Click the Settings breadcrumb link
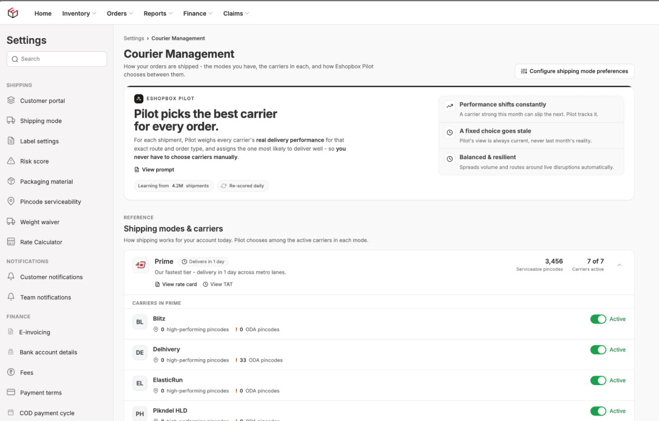 [134, 38]
